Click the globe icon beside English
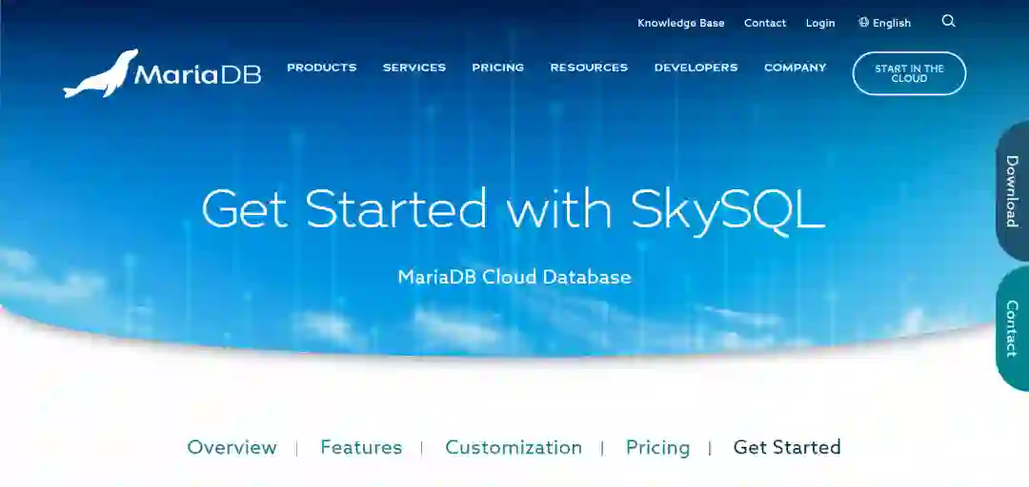Screen dimensions: 1029x487 pyautogui.click(x=863, y=22)
